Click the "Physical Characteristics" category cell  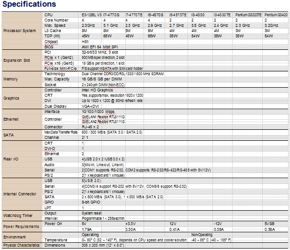point(21,245)
